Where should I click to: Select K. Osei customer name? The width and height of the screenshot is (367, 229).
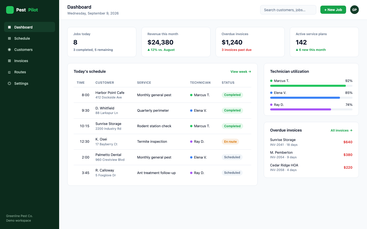101,139
